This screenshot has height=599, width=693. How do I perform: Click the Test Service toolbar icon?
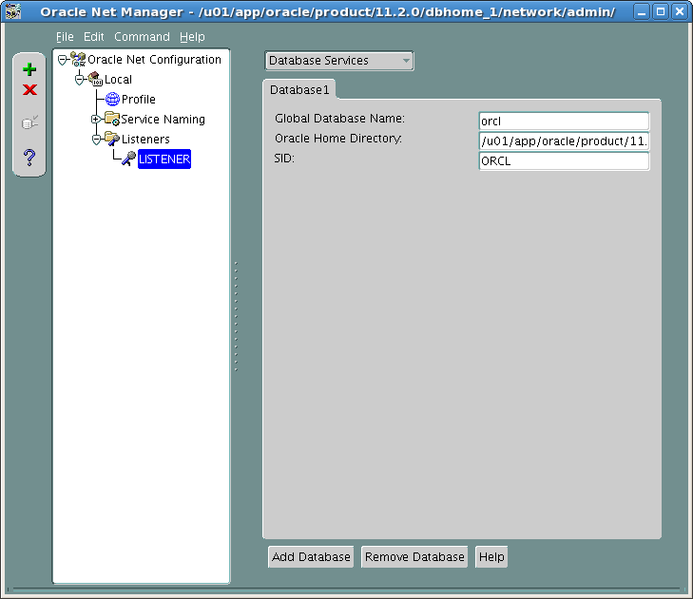29,122
